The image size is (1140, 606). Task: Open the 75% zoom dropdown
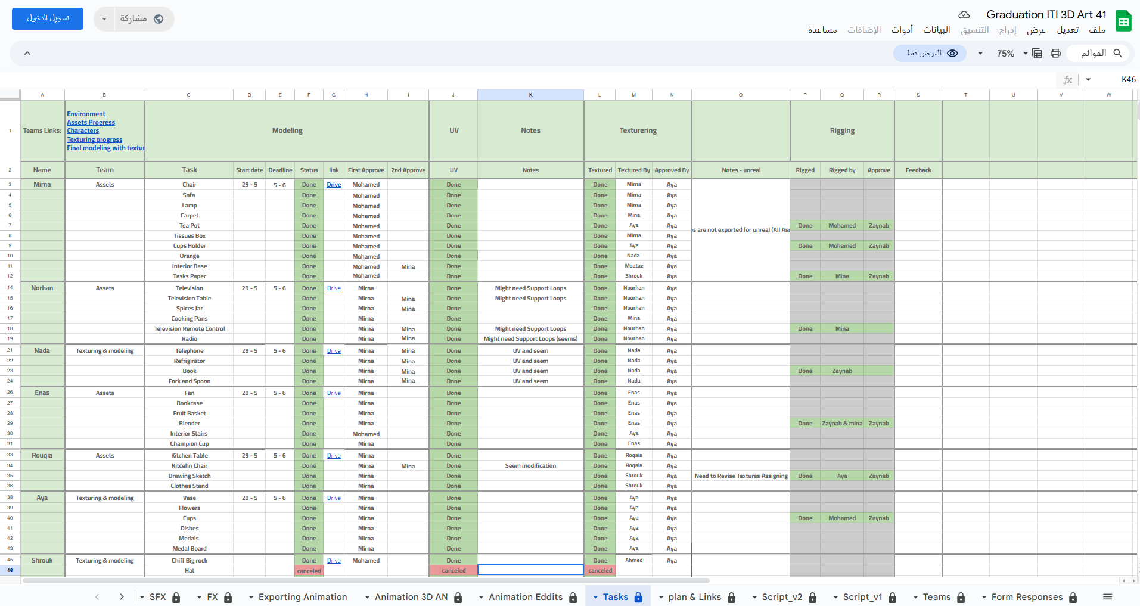coord(1011,54)
